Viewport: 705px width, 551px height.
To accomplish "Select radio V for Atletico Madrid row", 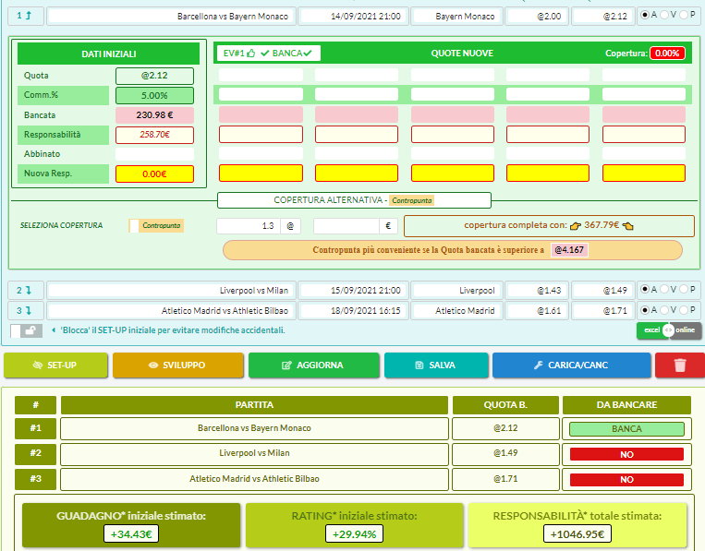I will coord(664,310).
